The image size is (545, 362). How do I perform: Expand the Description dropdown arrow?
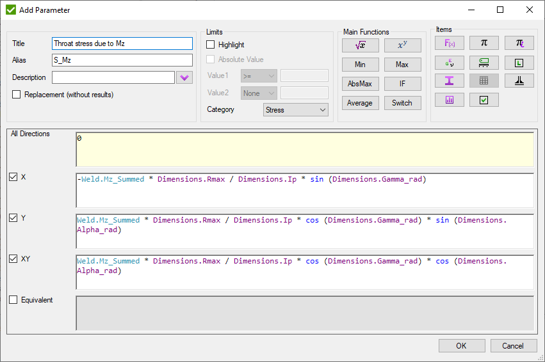point(184,77)
